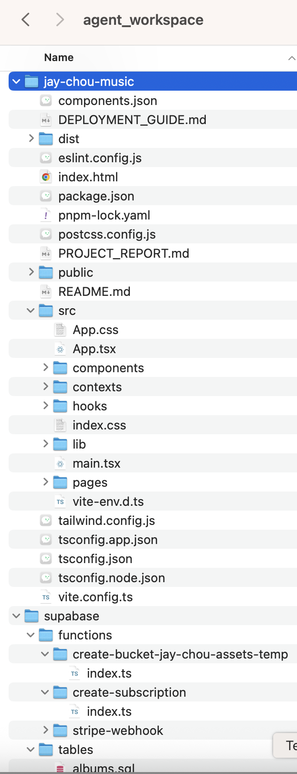Select the main.tsx file name
The width and height of the screenshot is (297, 774).
pyautogui.click(x=96, y=463)
